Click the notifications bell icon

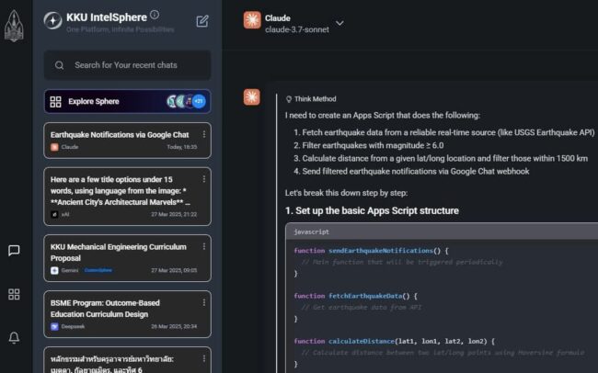pos(14,338)
